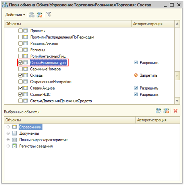Image resolution: width=184 pixels, height=185 pixels.
Task: Click the scrollbar thumb in the objects list
Action: tap(177, 76)
